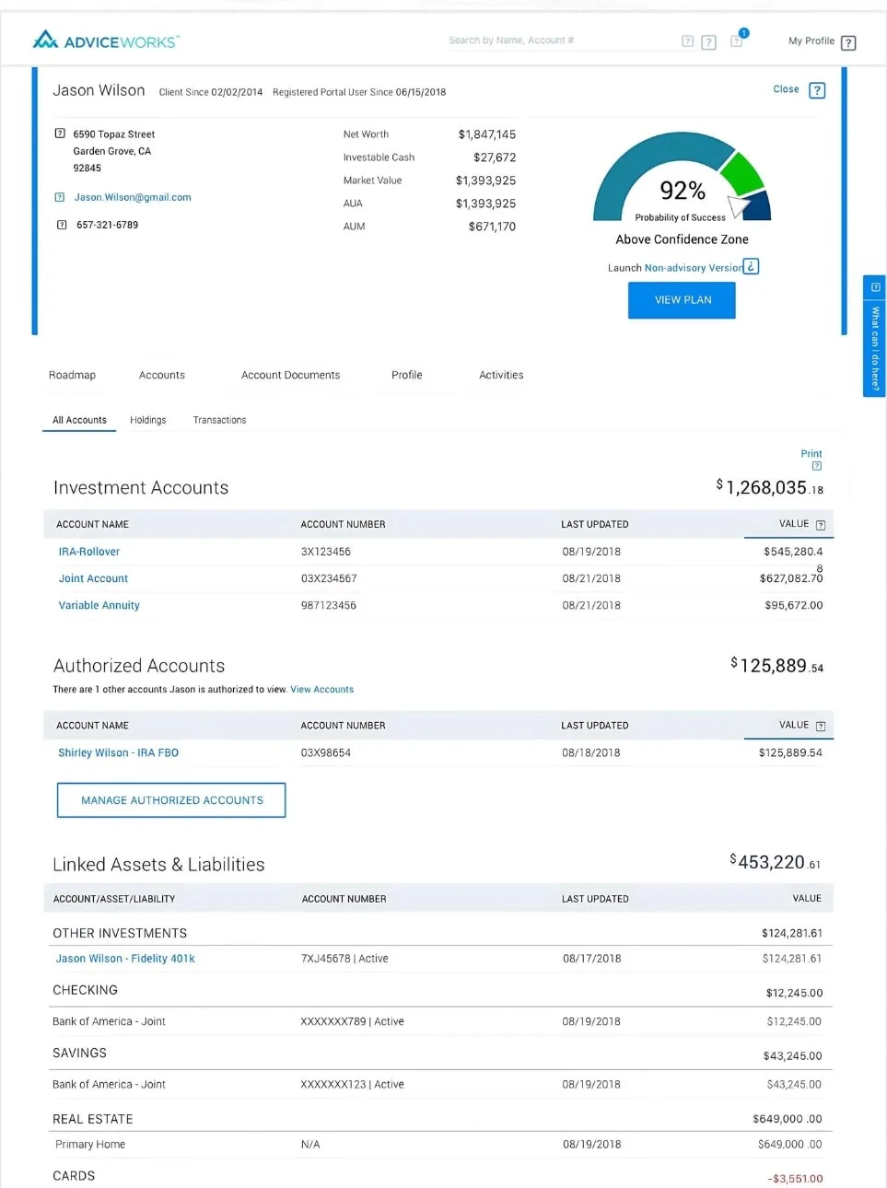Switch to the Roadmap tab
The height and width of the screenshot is (1188, 887).
[72, 375]
